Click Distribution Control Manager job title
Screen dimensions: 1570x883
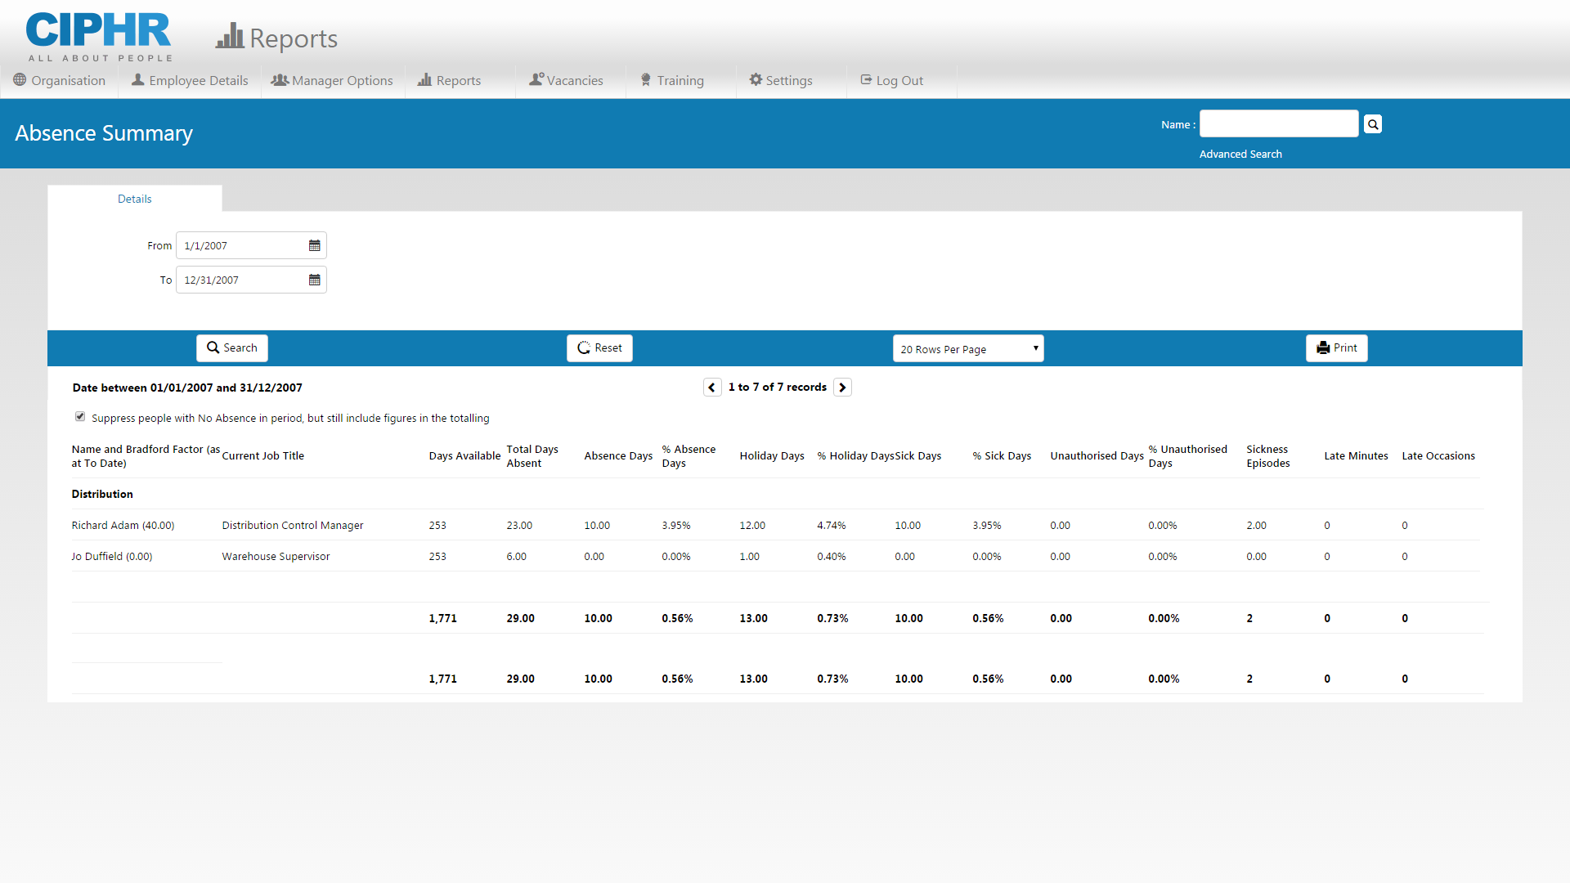[293, 526]
